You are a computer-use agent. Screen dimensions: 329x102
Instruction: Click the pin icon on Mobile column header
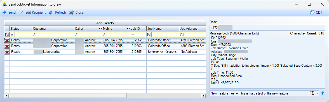[128, 29]
